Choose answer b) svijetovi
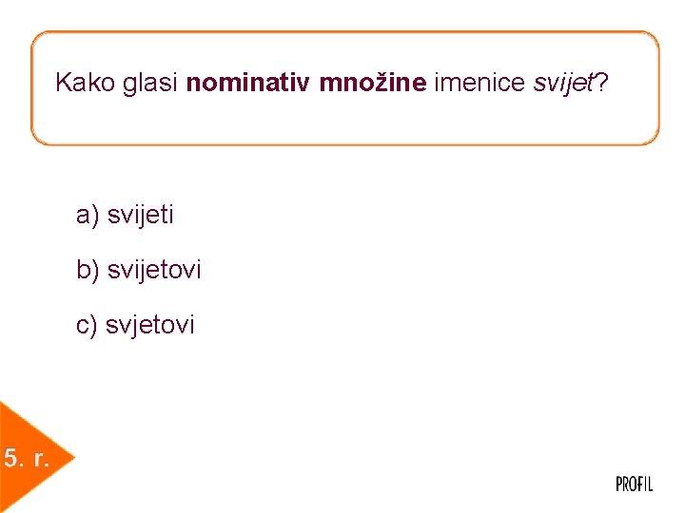685x513 pixels. click(x=139, y=271)
